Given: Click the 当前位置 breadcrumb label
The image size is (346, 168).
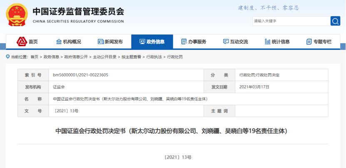Looking at the screenshot, I should coord(20,57).
